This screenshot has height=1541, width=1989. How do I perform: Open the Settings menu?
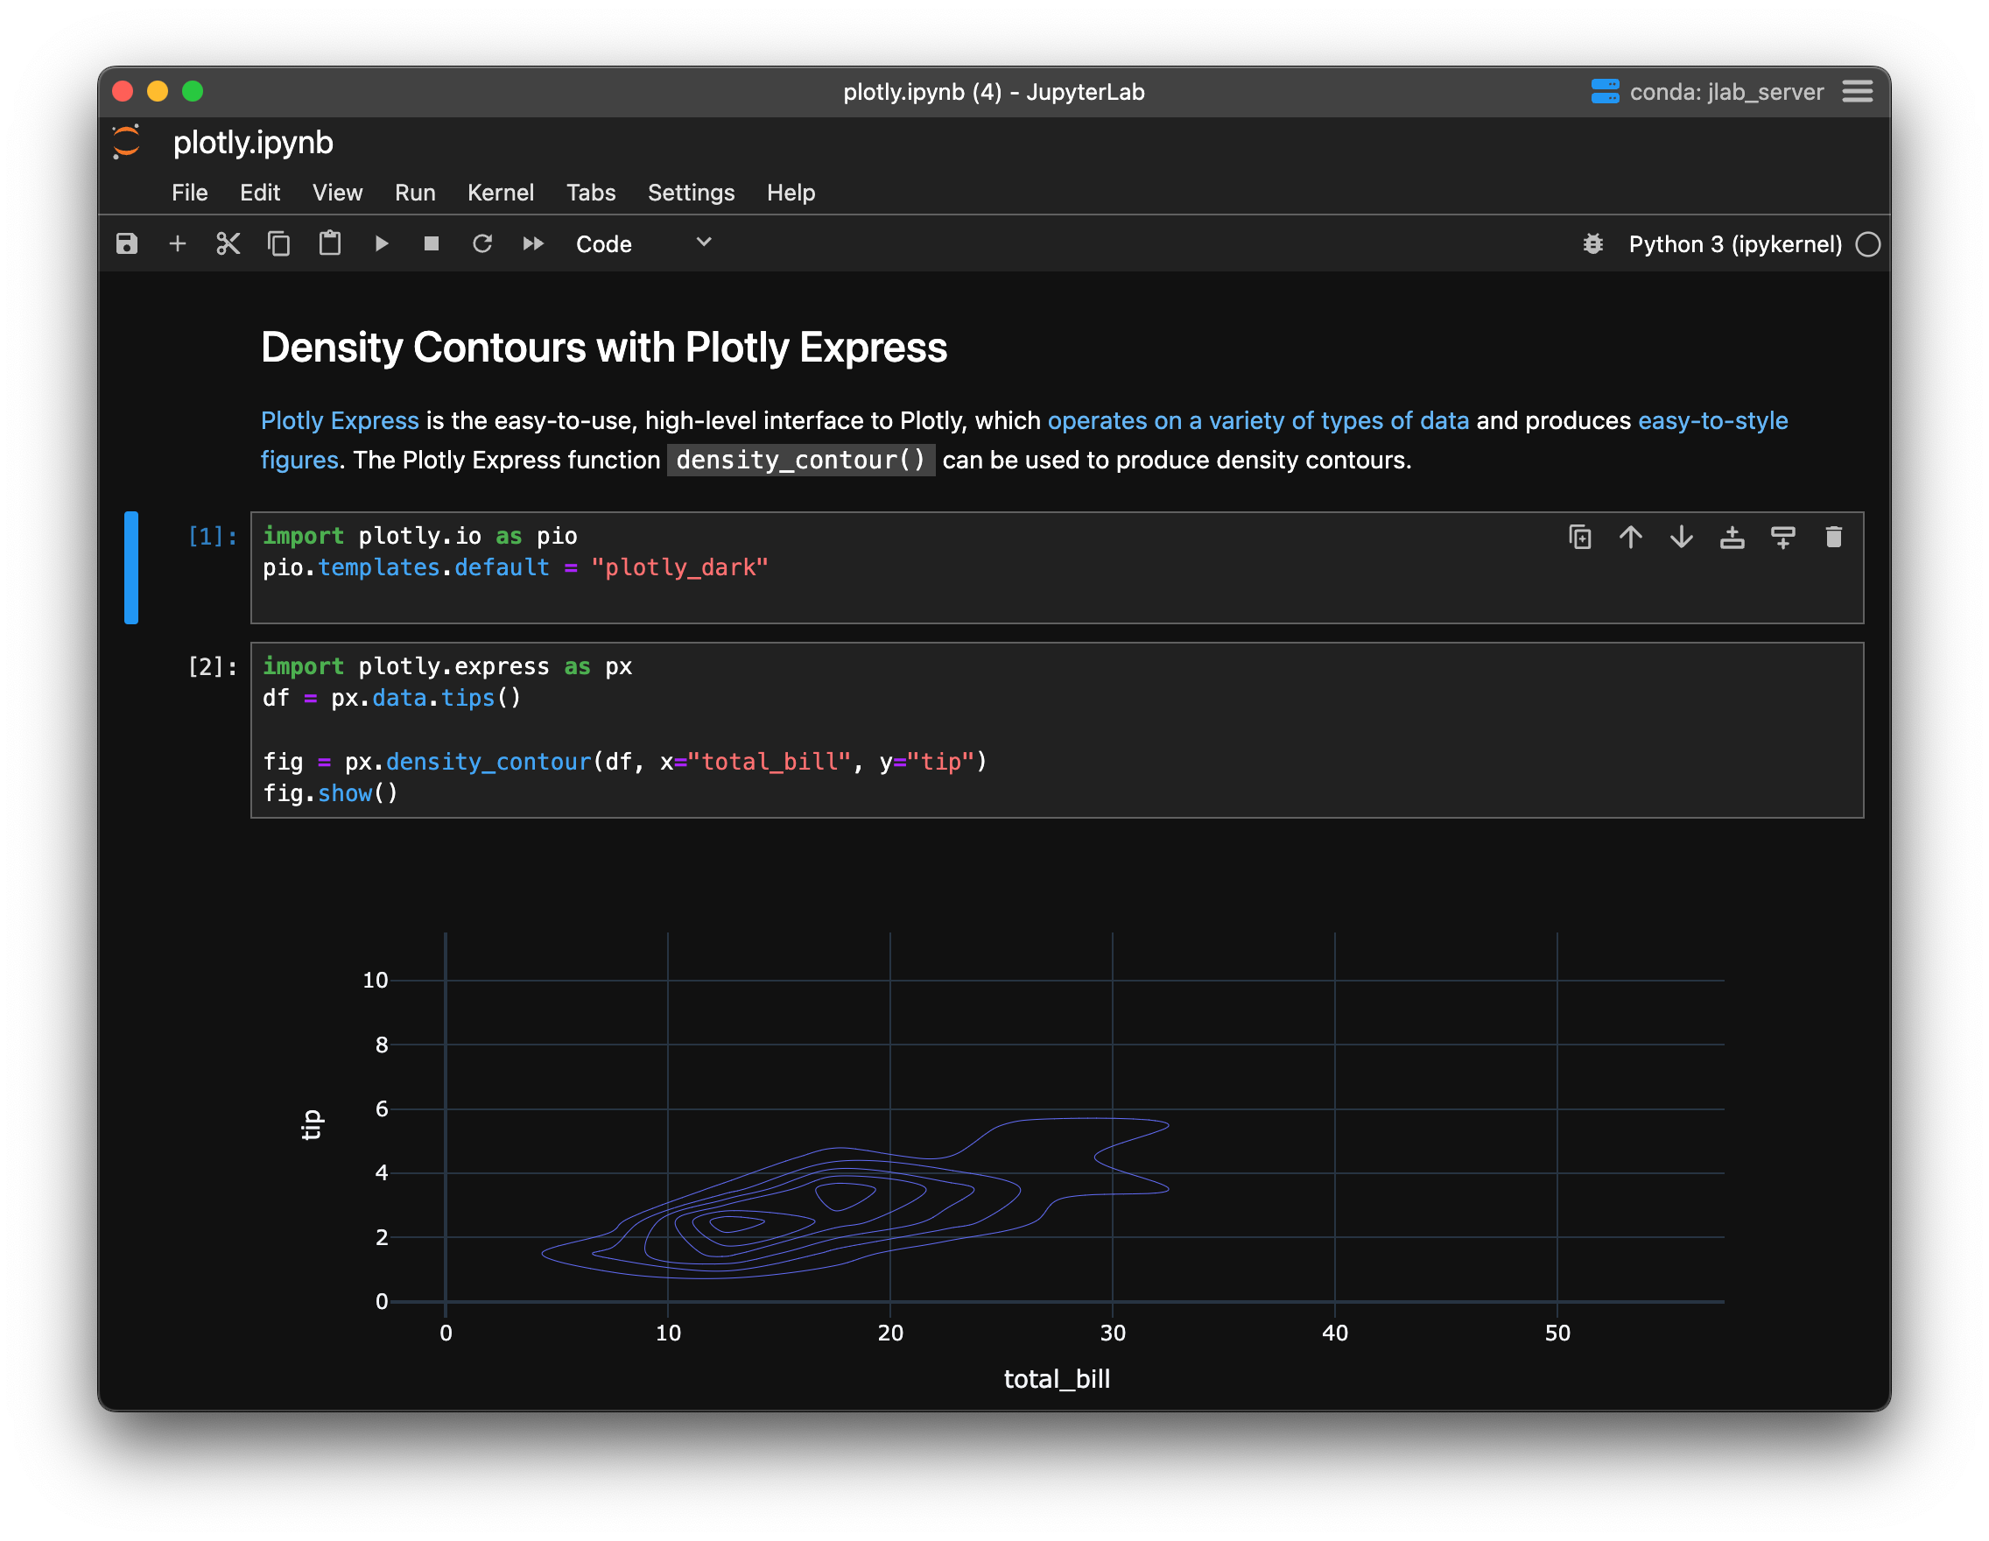[x=691, y=194]
